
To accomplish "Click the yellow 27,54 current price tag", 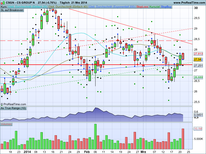I will tap(198, 59).
